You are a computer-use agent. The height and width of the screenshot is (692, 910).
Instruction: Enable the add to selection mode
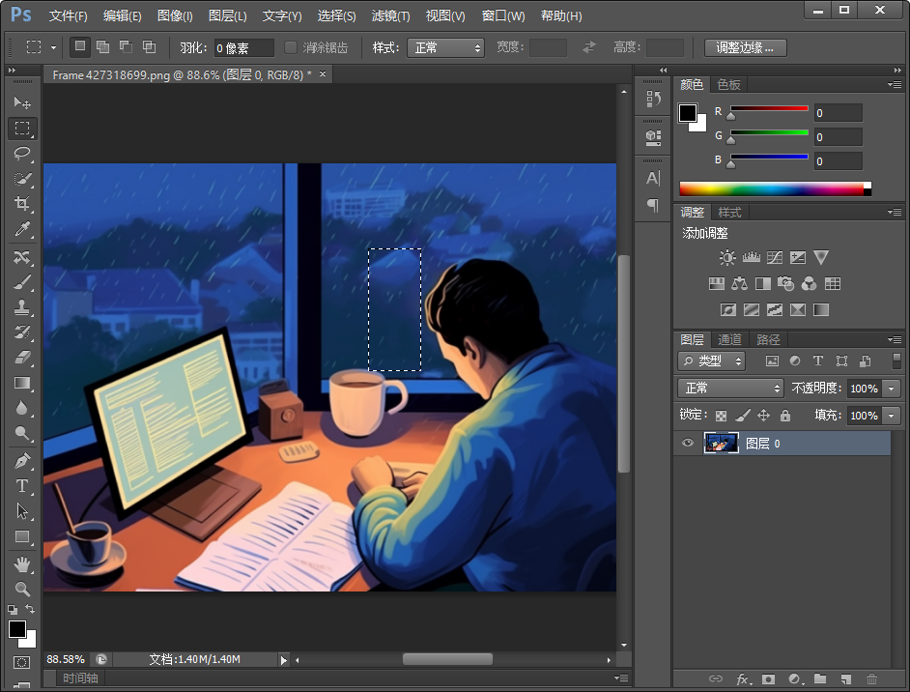click(x=102, y=47)
